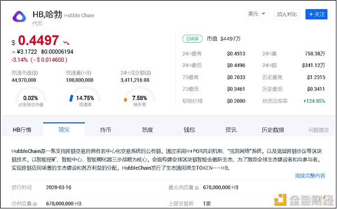Click the ROI value +124.85%
The width and height of the screenshot is (337, 209).
click(314, 101)
